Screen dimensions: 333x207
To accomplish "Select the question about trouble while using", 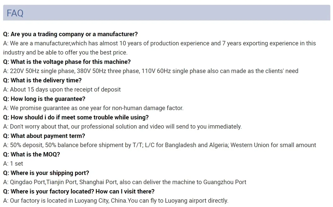I will tap(76, 117).
